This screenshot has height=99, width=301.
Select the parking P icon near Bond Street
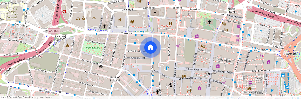(x=167, y=68)
